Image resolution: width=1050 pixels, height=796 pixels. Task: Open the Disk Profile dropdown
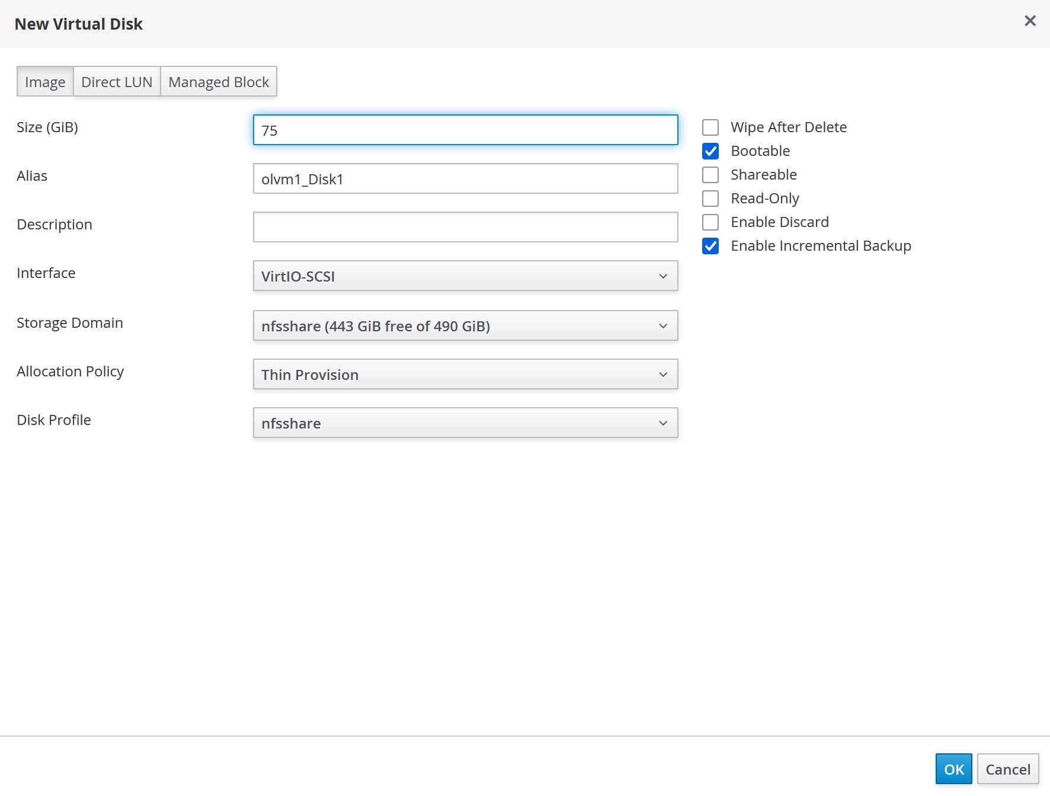[465, 423]
